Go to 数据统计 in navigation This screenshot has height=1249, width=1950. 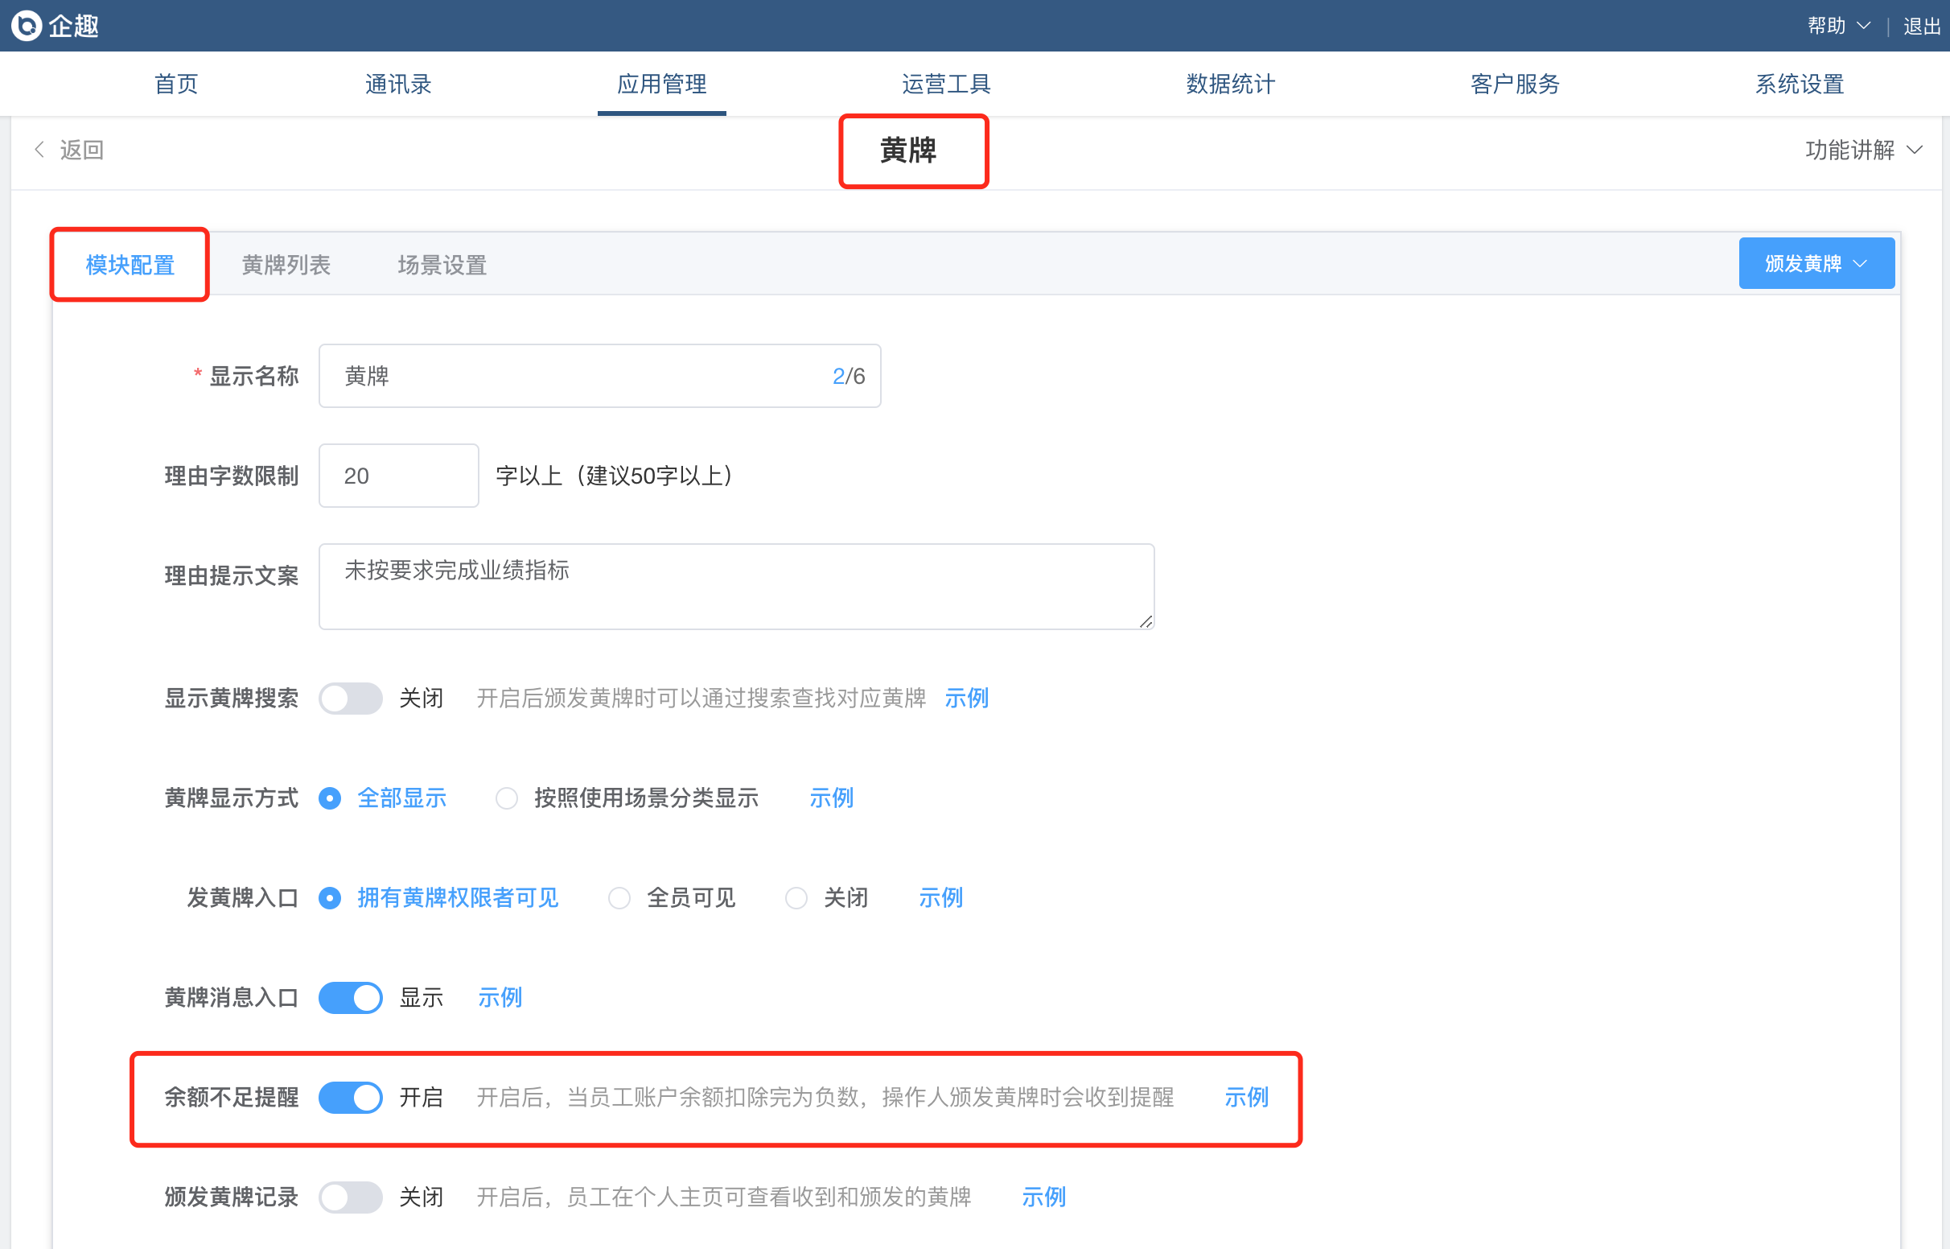click(1229, 84)
